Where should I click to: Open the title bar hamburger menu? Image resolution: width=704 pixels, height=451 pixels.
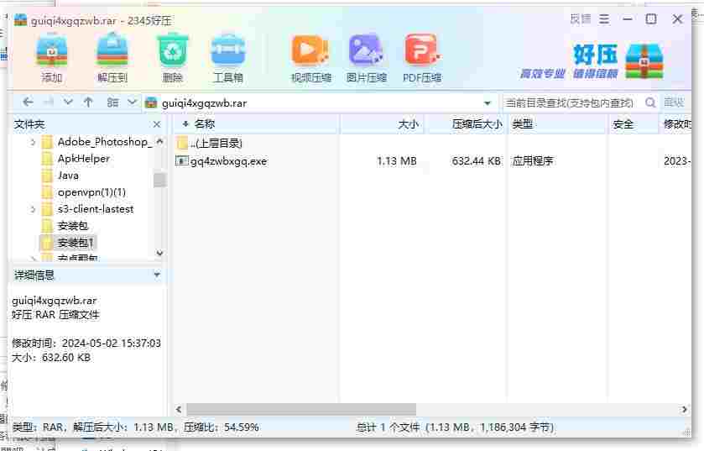604,19
